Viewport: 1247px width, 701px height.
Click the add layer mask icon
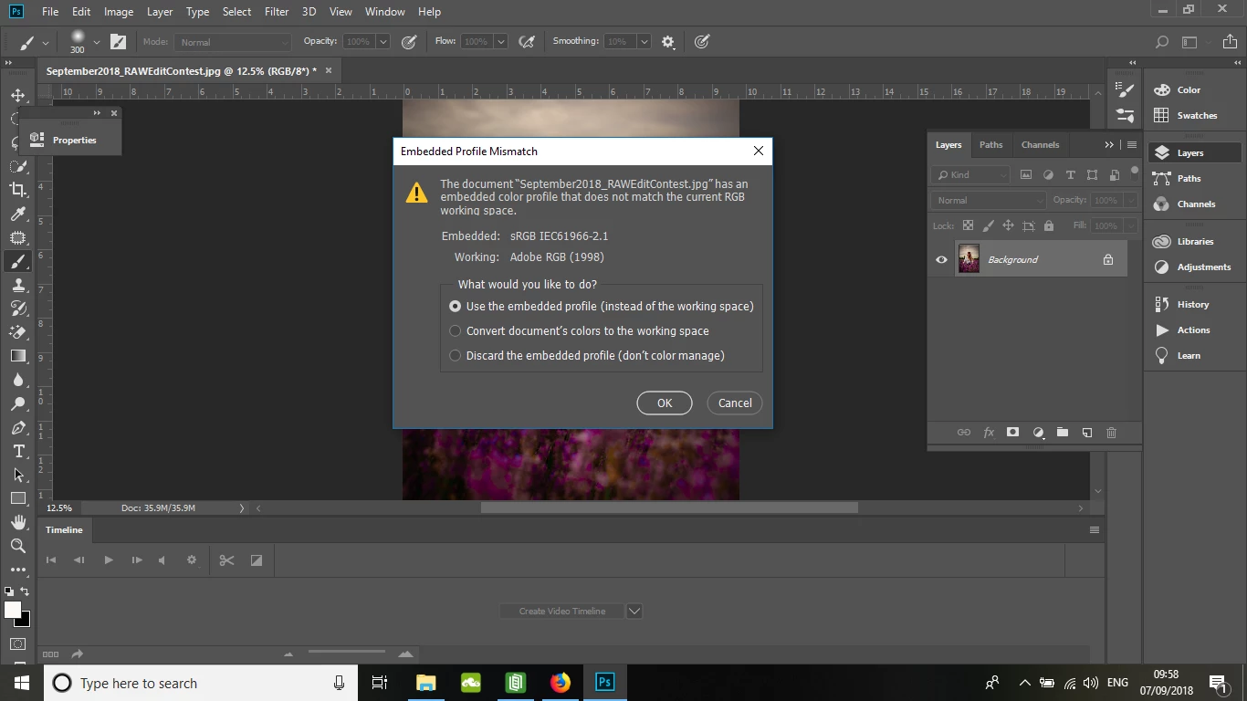[1012, 433]
